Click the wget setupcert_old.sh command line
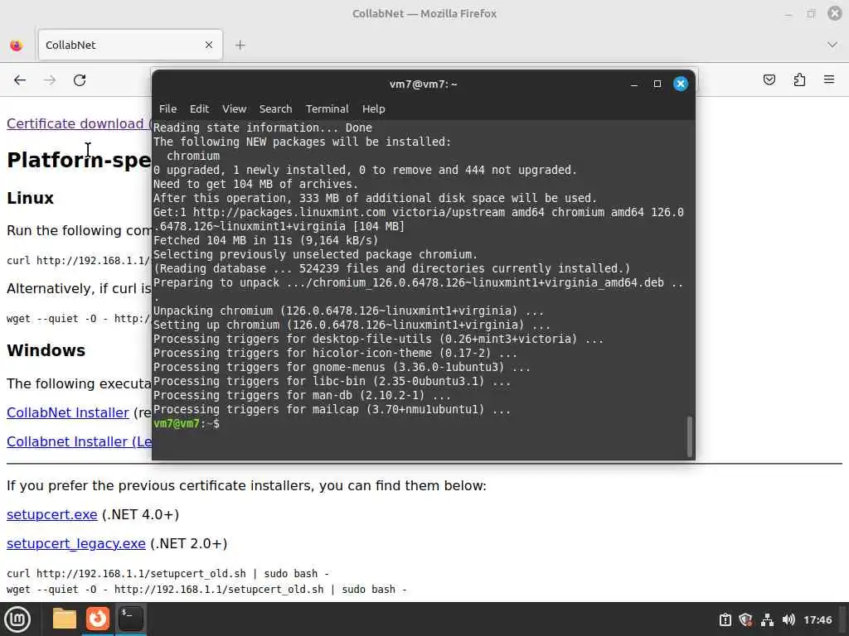Viewport: 849px width, 636px height. [206, 590]
